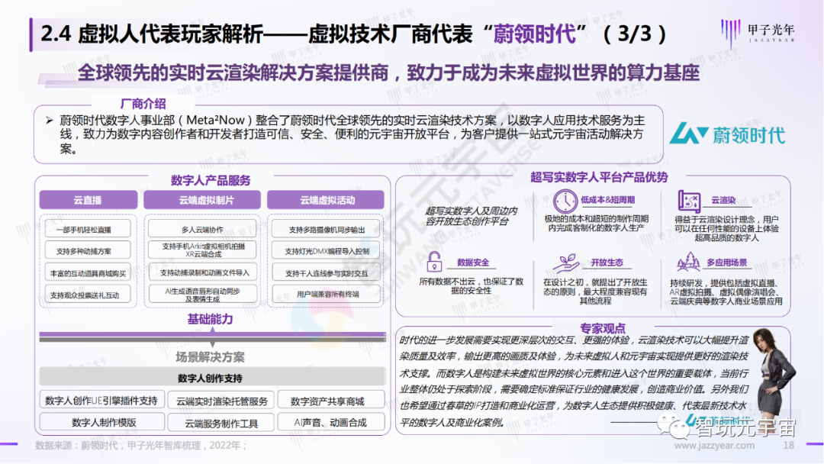Click the 超写实数字人平台产品优势 heading

click(x=599, y=177)
